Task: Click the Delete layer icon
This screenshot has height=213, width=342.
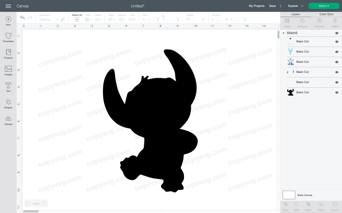Action: click(x=335, y=21)
